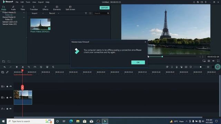Click the redo arrow in timeline toolbar
Viewport: 221px width, 124px height.
11,67
